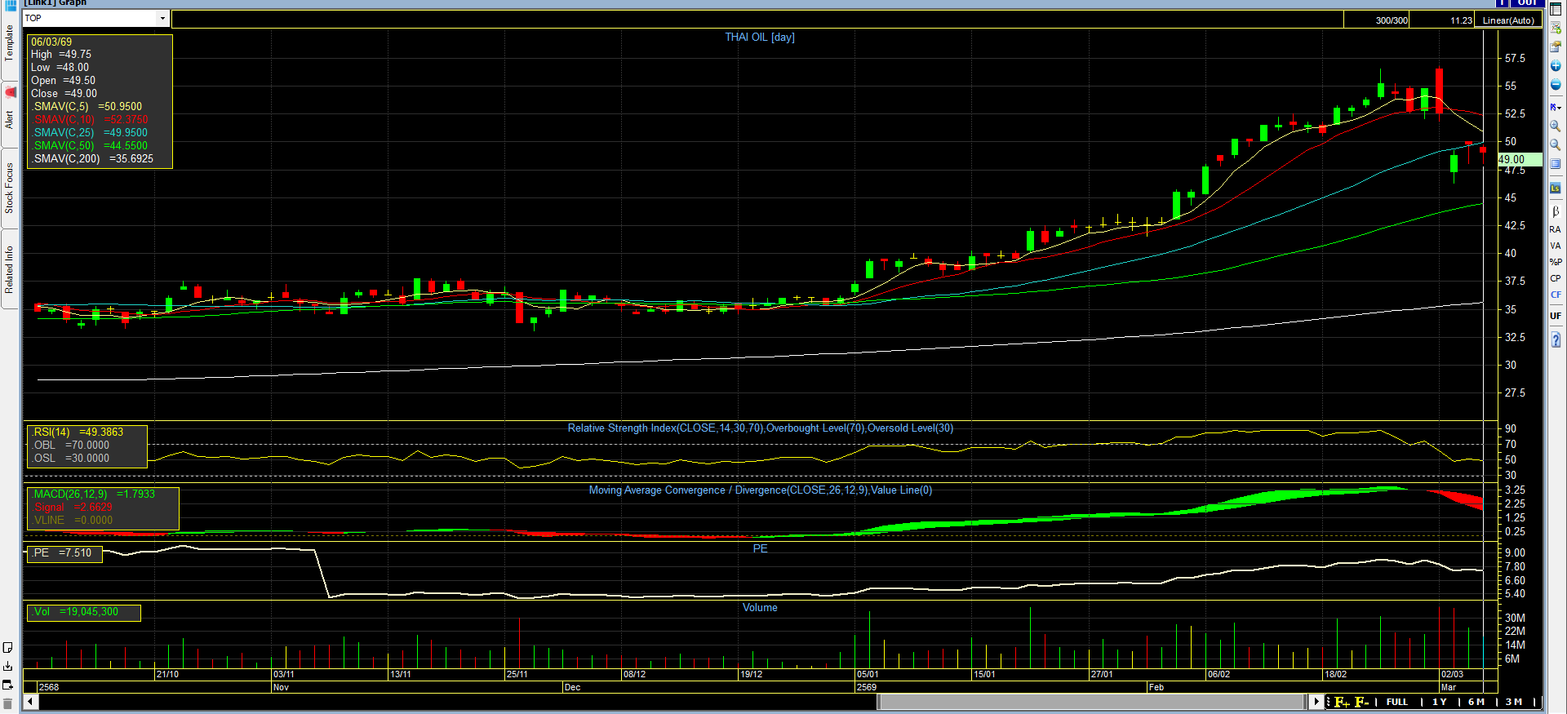This screenshot has height=714, width=1567.
Task: Click the 05/01 date marker on time axis
Action: (x=868, y=675)
